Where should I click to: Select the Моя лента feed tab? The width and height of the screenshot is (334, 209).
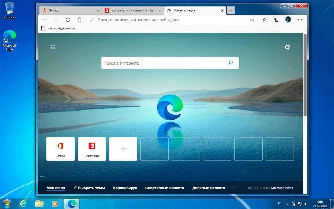pos(56,188)
